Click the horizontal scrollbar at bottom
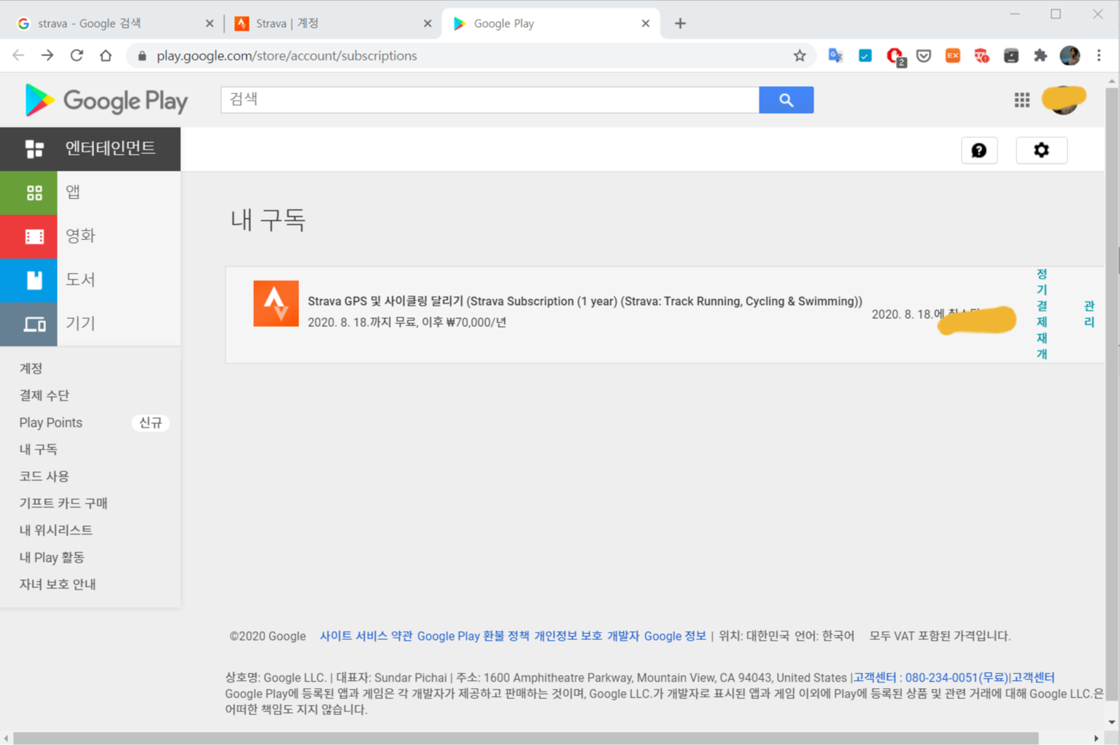 [525, 738]
